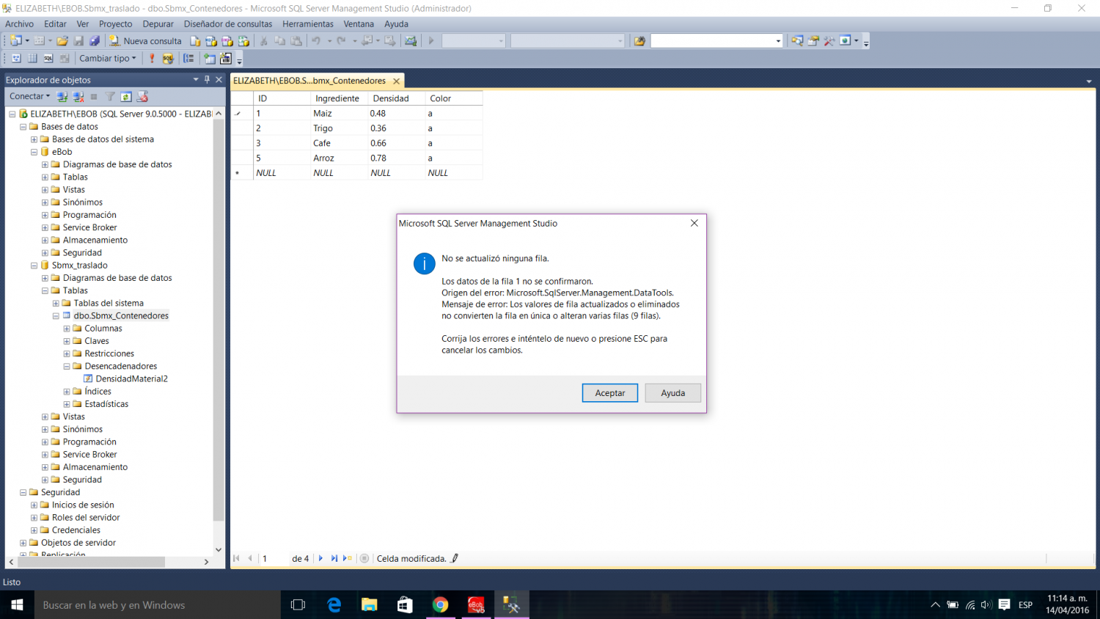Go to next row navigation arrow

tap(320, 558)
